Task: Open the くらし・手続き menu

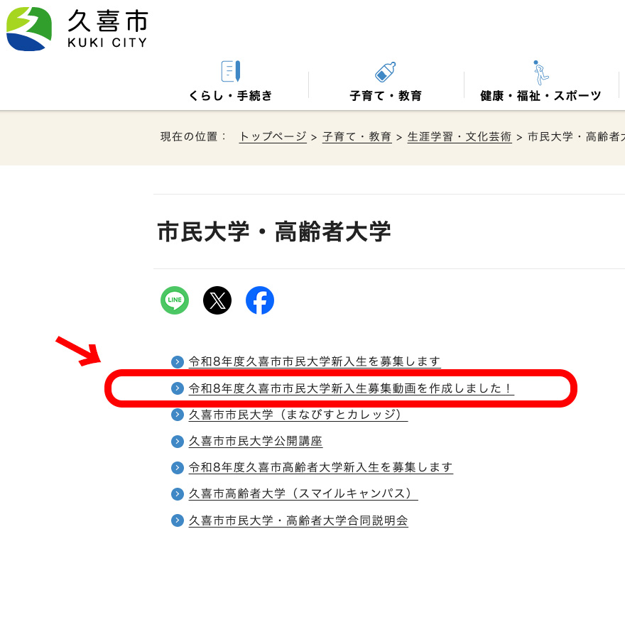Action: click(230, 96)
